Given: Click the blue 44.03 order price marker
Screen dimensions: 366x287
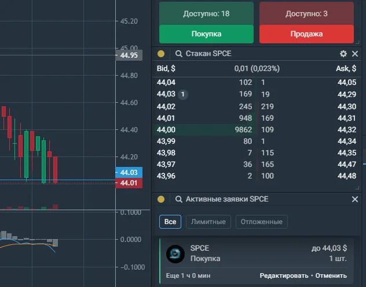Looking at the screenshot, I should coord(129,173).
